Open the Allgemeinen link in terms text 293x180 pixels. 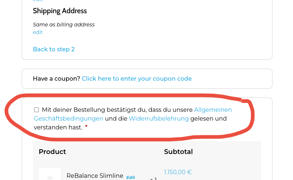pyautogui.click(x=213, y=110)
